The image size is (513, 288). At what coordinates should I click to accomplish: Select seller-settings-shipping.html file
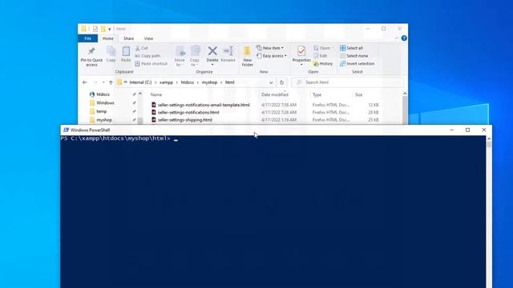[185, 120]
